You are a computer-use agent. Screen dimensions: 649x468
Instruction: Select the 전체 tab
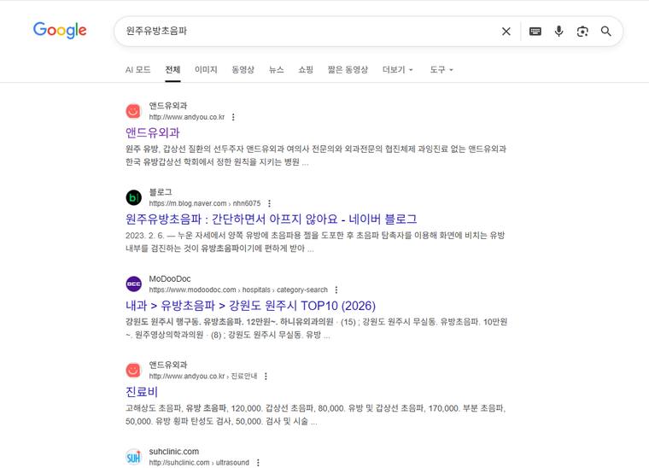click(x=172, y=69)
